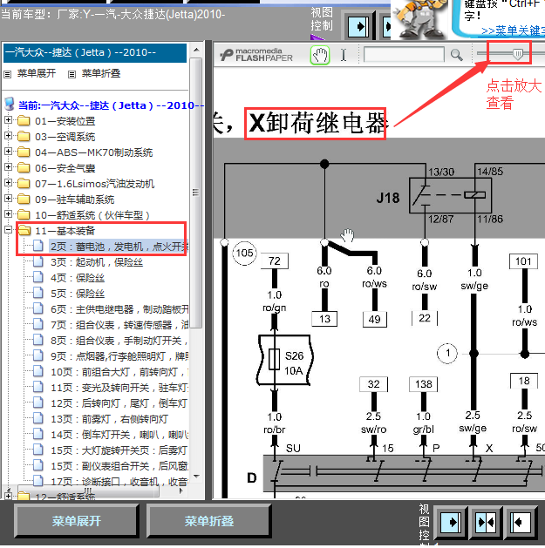545x548 pixels.
Task: Click the large 菜单展开 bottom button
Action: click(x=76, y=521)
